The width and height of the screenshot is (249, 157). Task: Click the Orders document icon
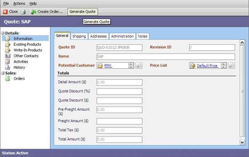(8, 78)
